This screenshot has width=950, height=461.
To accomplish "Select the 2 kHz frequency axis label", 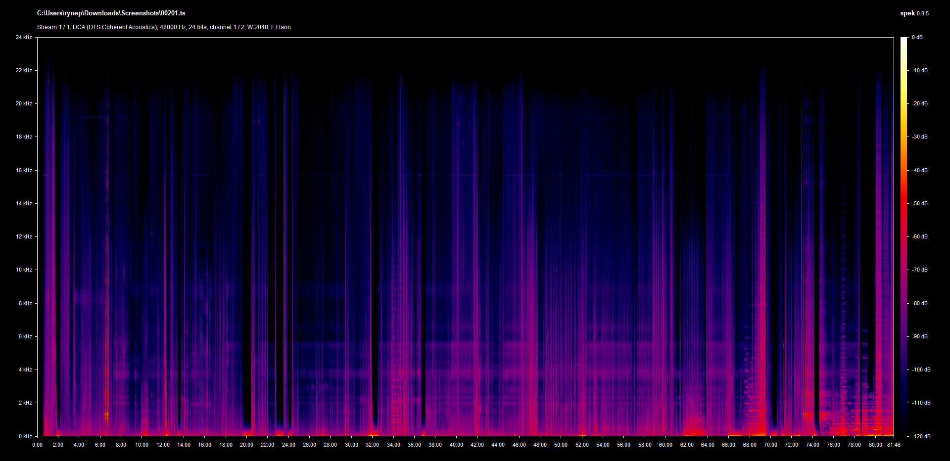I will [x=25, y=403].
